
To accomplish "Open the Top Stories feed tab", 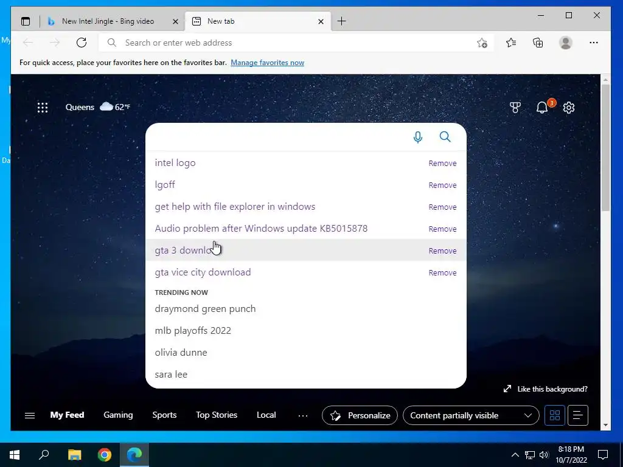I will click(217, 415).
